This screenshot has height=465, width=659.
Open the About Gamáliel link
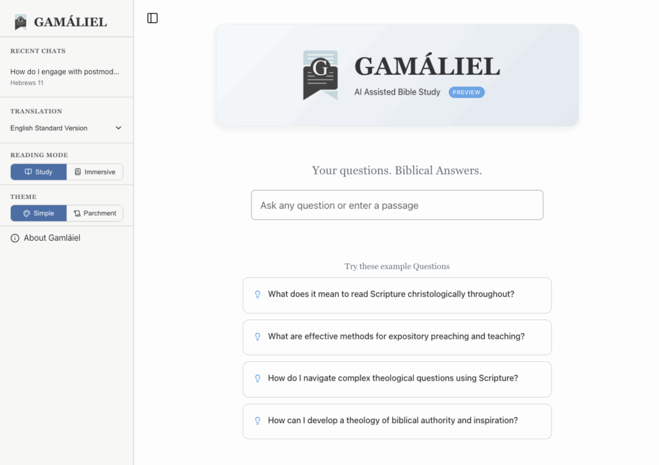(51, 238)
